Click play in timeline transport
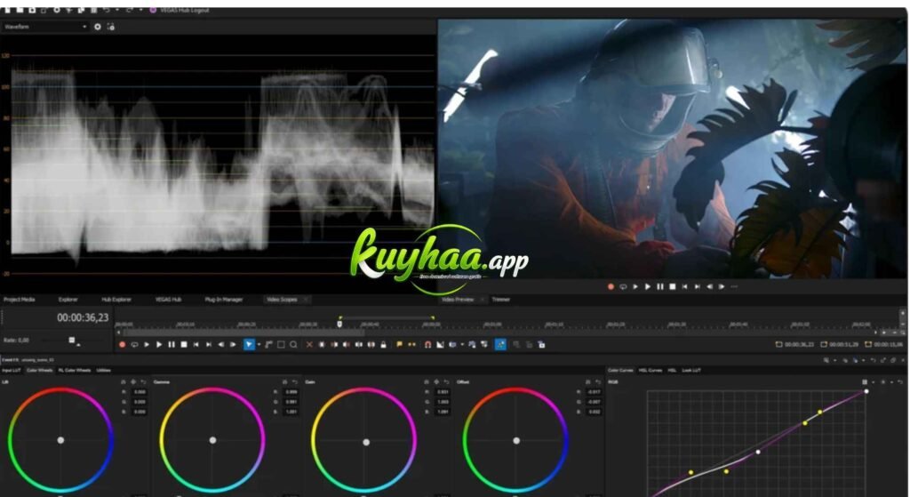The image size is (910, 497). click(x=159, y=345)
